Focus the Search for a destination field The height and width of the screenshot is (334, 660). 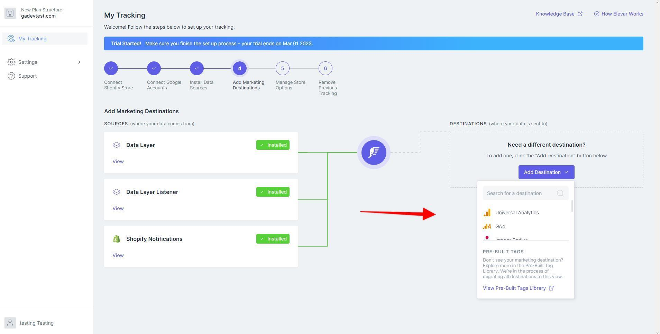(526, 193)
